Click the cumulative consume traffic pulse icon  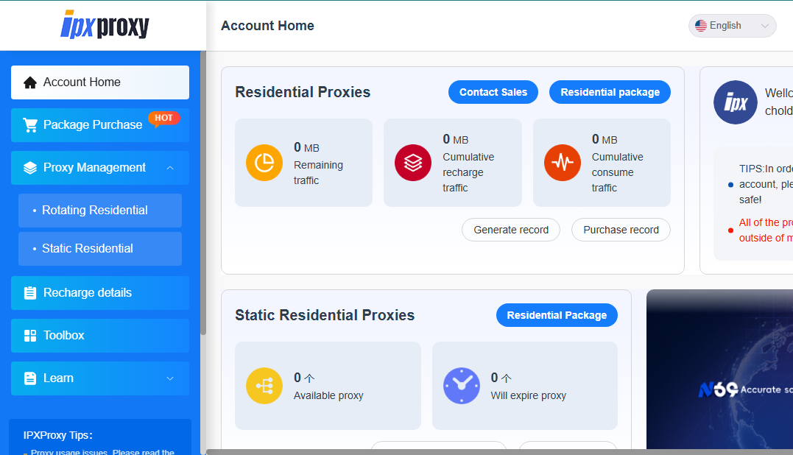click(563, 163)
